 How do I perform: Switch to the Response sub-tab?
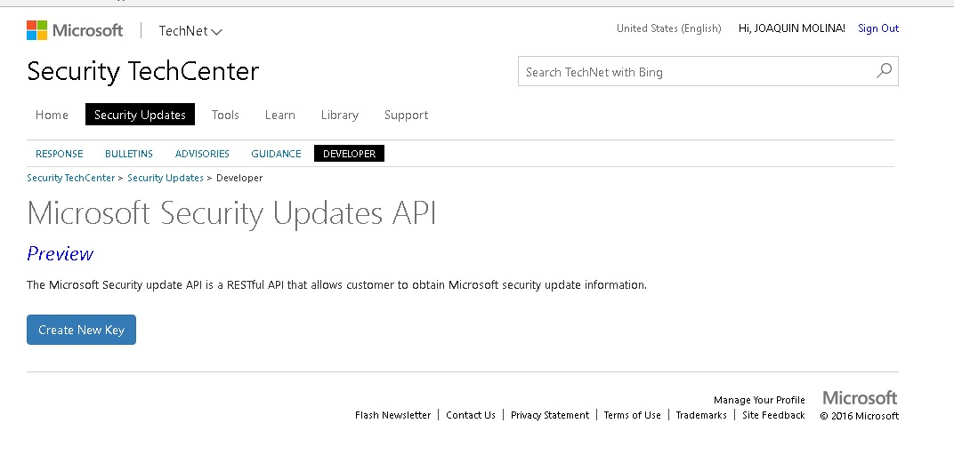59,154
